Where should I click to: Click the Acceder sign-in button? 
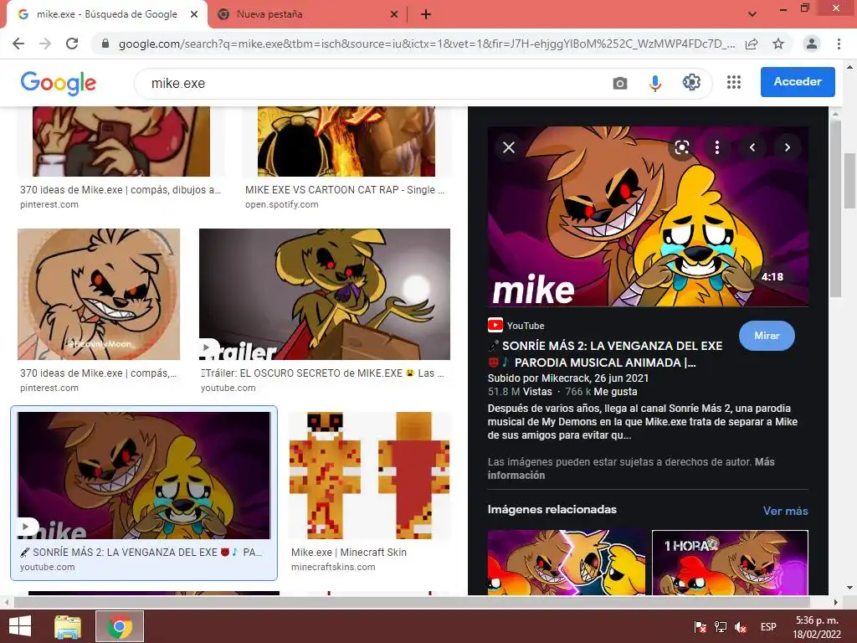(798, 81)
